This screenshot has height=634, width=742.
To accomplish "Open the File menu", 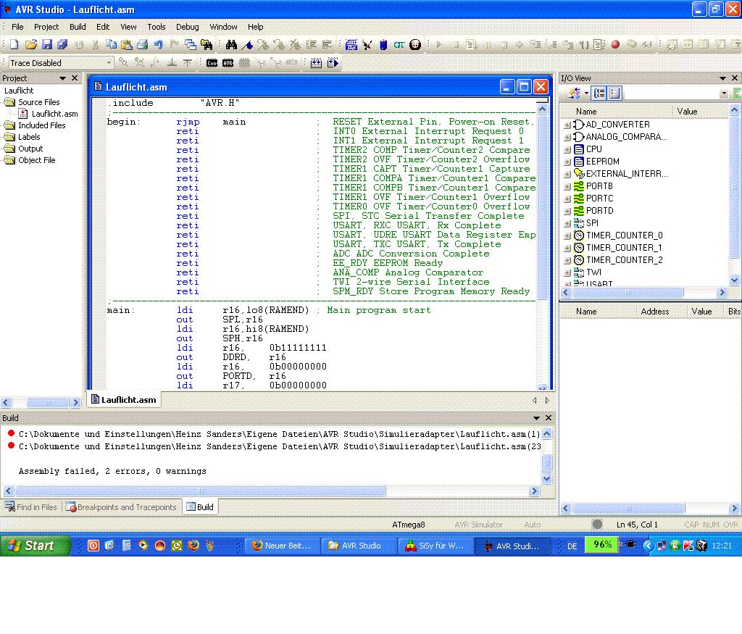I will click(x=17, y=27).
